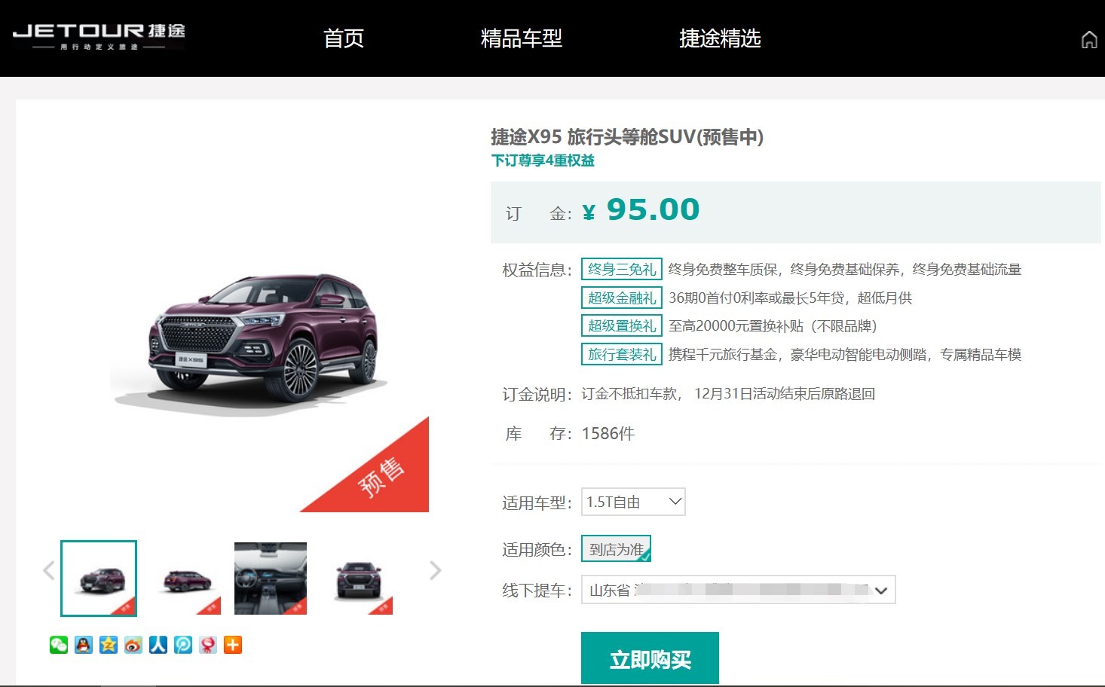Viewport: 1105px width, 687px height.
Task: Select the side-view car thumbnail
Action: 186,579
